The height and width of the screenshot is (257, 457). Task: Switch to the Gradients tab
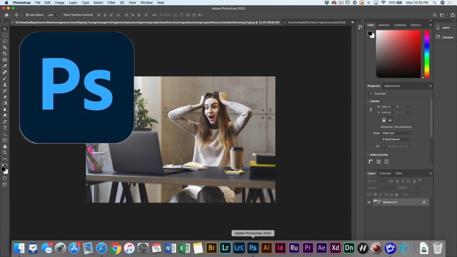(400, 25)
